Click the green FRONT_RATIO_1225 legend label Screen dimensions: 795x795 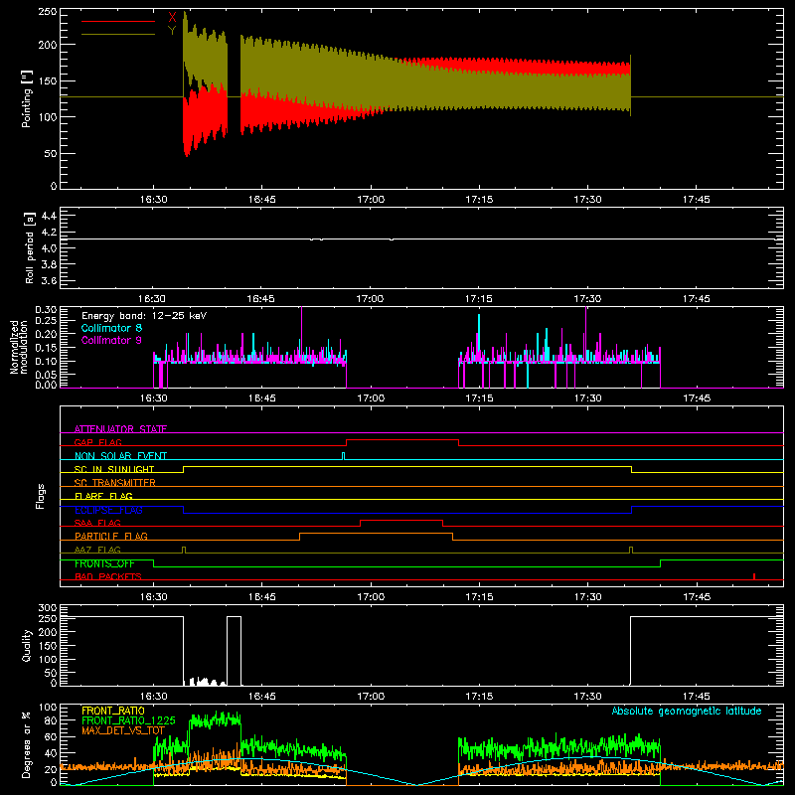coord(128,720)
